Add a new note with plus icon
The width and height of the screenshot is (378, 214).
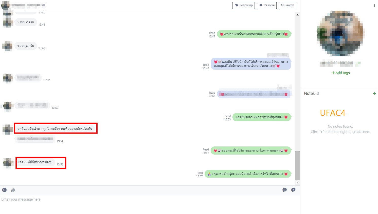[x=374, y=94]
